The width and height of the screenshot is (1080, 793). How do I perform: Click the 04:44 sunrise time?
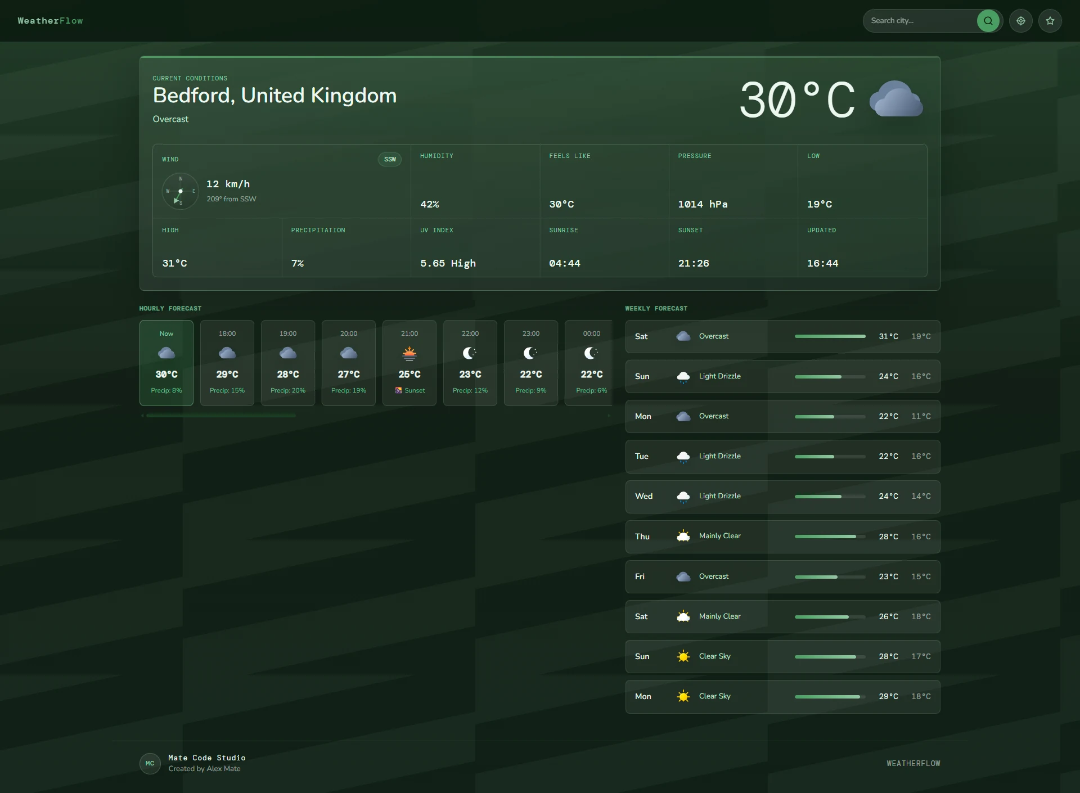565,263
